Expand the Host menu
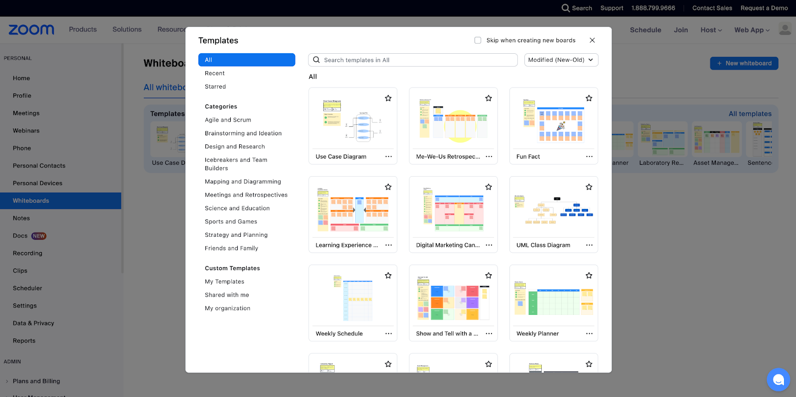 coord(711,30)
